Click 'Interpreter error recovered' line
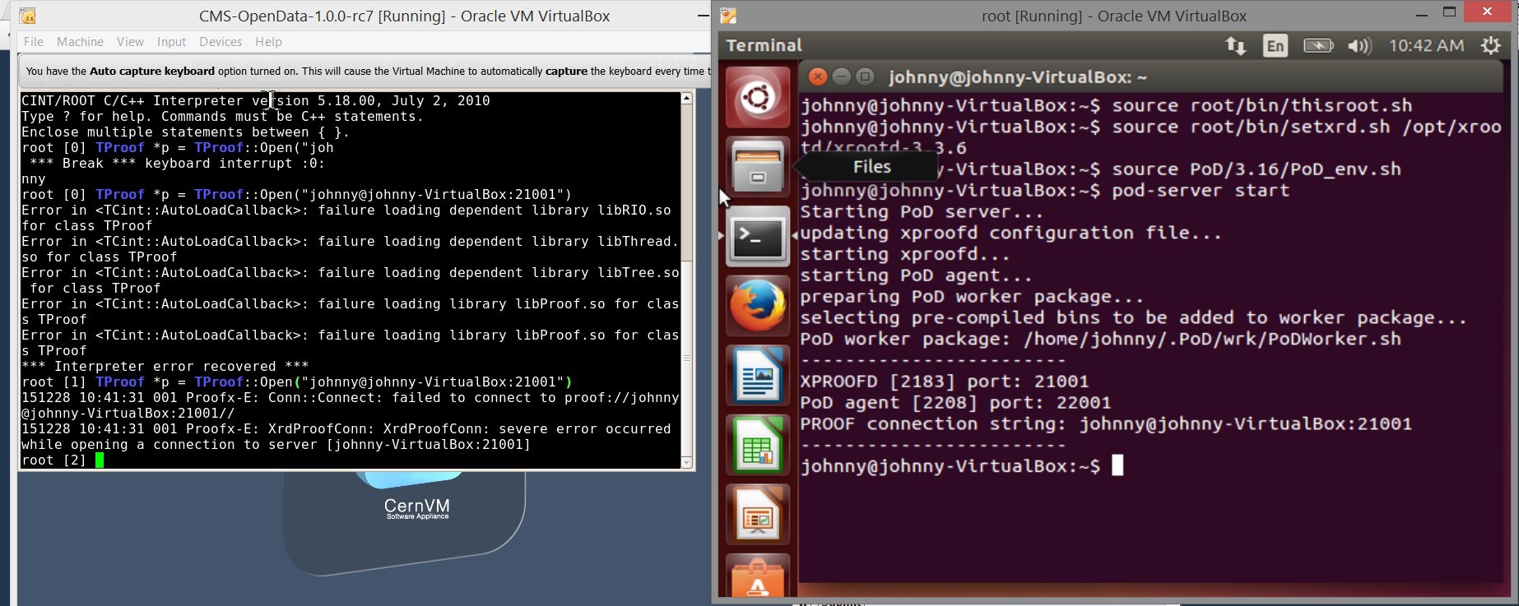Viewport: 1519px width, 606px height. coord(165,367)
